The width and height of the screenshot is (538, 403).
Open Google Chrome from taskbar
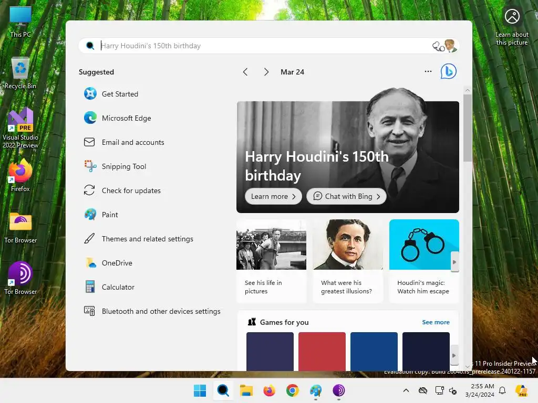click(292, 390)
